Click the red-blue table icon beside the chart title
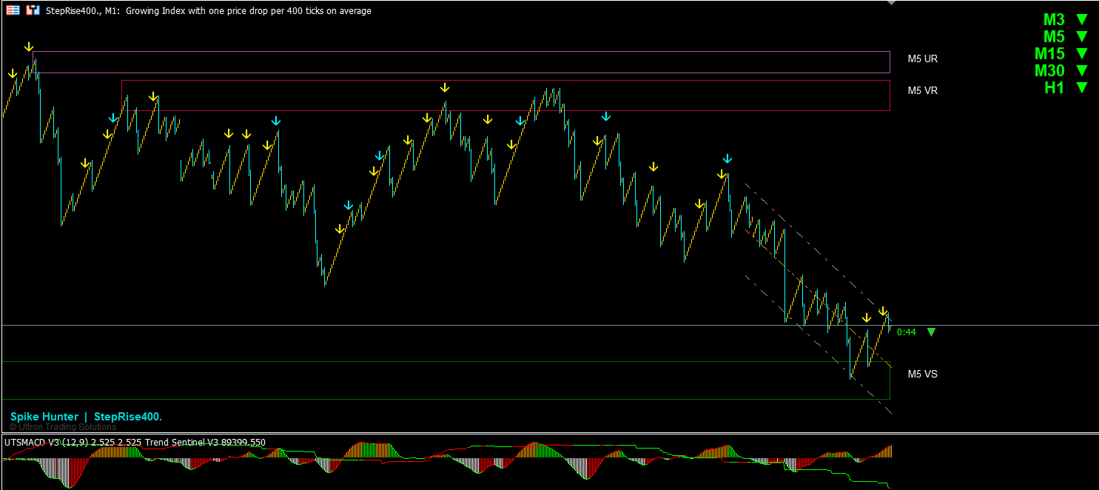The height and width of the screenshot is (490, 1099). pos(13,10)
